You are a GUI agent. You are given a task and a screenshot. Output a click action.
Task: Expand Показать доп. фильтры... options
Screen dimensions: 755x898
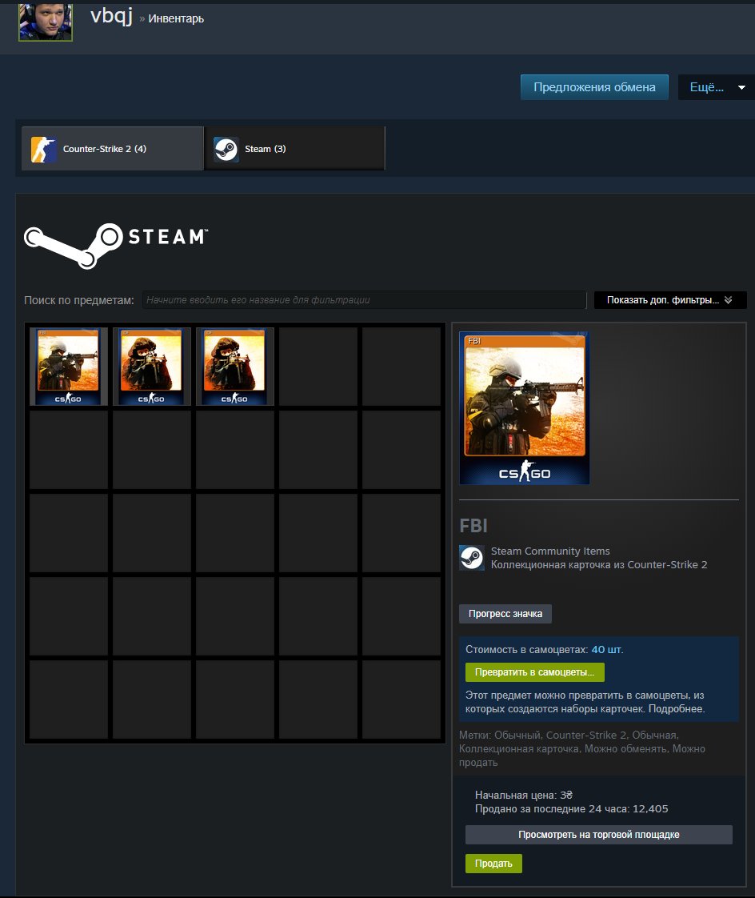click(x=669, y=300)
